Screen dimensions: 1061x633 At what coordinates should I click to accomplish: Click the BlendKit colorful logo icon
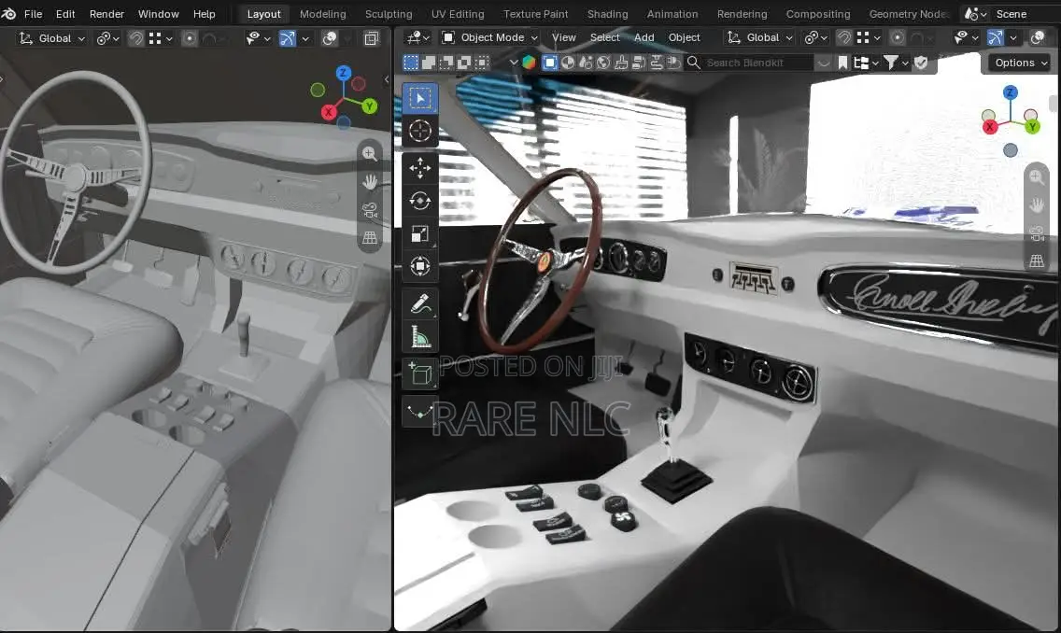[529, 63]
